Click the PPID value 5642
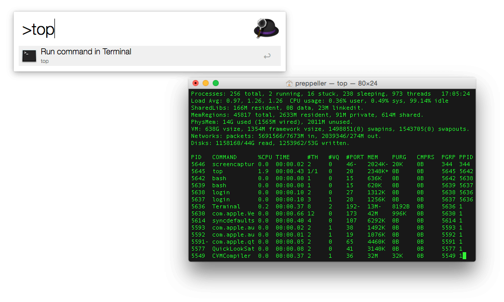 pyautogui.click(x=466, y=171)
